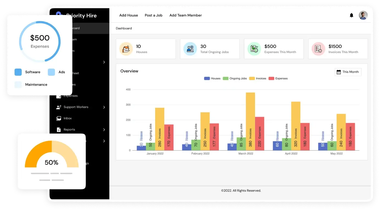Click the Software color swatch

tap(18, 72)
